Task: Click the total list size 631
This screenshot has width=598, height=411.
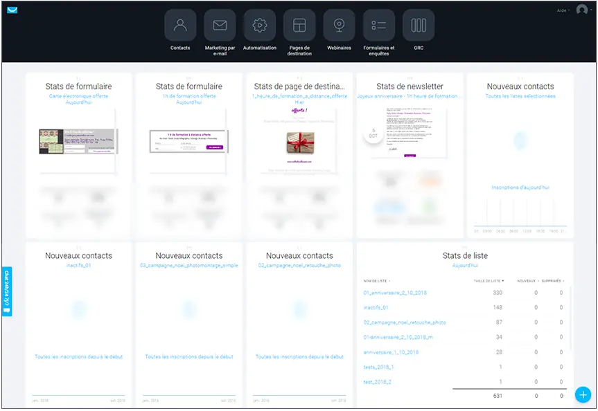Action: pyautogui.click(x=498, y=396)
